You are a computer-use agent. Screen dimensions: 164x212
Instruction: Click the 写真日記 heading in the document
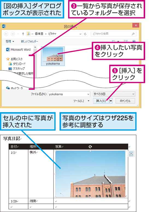[12, 139]
